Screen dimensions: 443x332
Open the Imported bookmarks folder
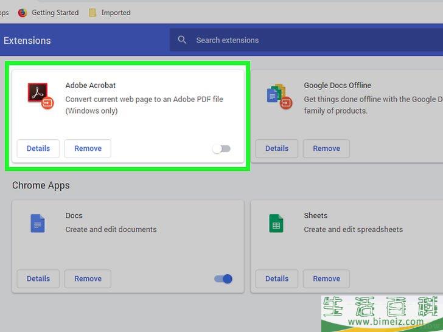click(x=110, y=13)
